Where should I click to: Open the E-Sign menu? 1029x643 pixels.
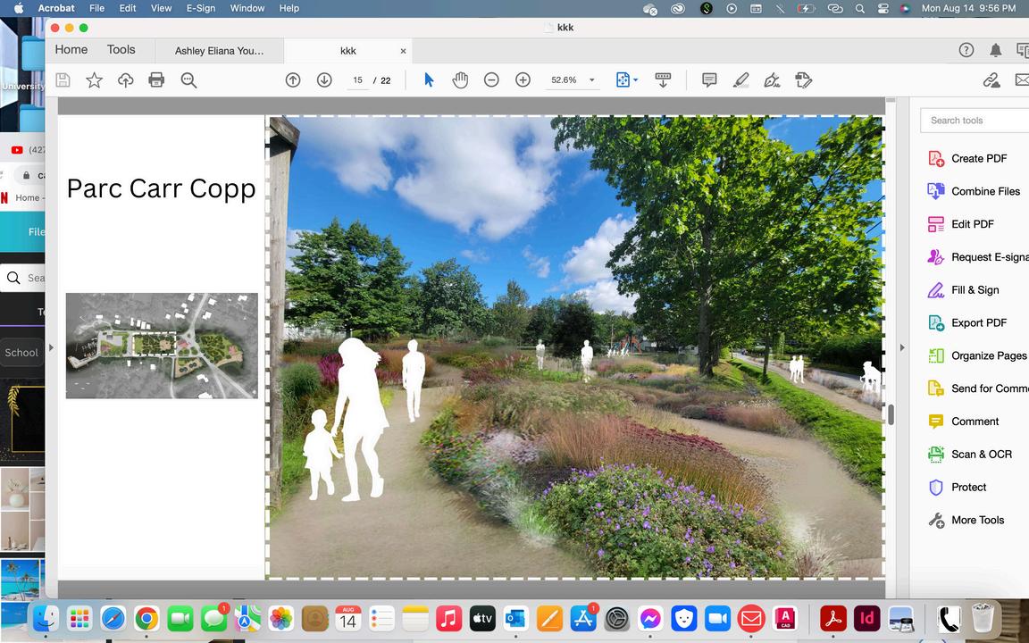(201, 8)
